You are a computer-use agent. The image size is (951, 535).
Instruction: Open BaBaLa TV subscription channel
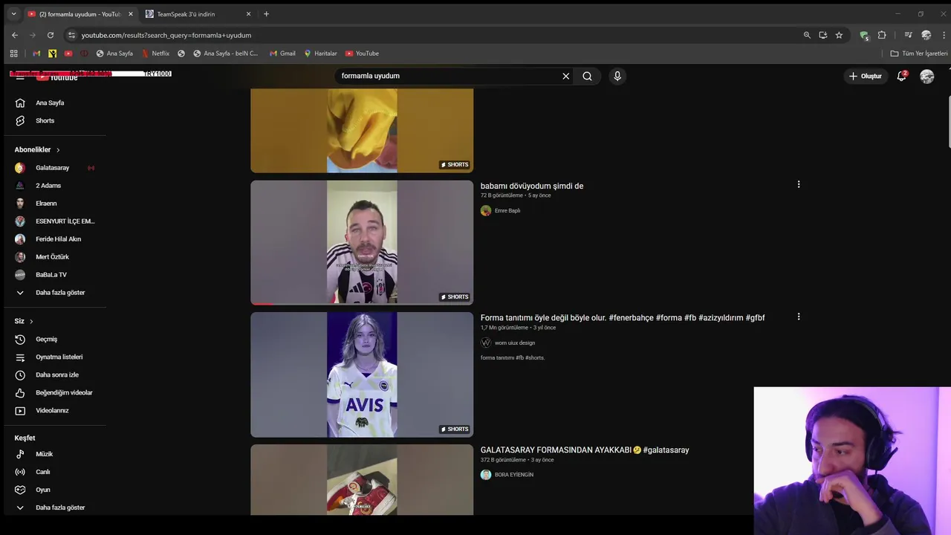click(51, 275)
